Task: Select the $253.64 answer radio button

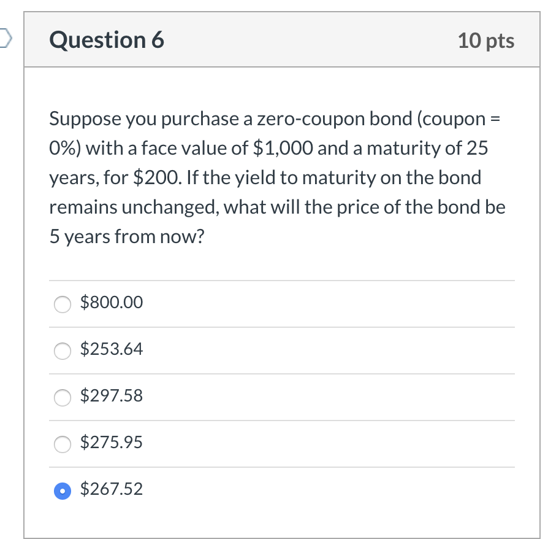Action: tap(62, 351)
